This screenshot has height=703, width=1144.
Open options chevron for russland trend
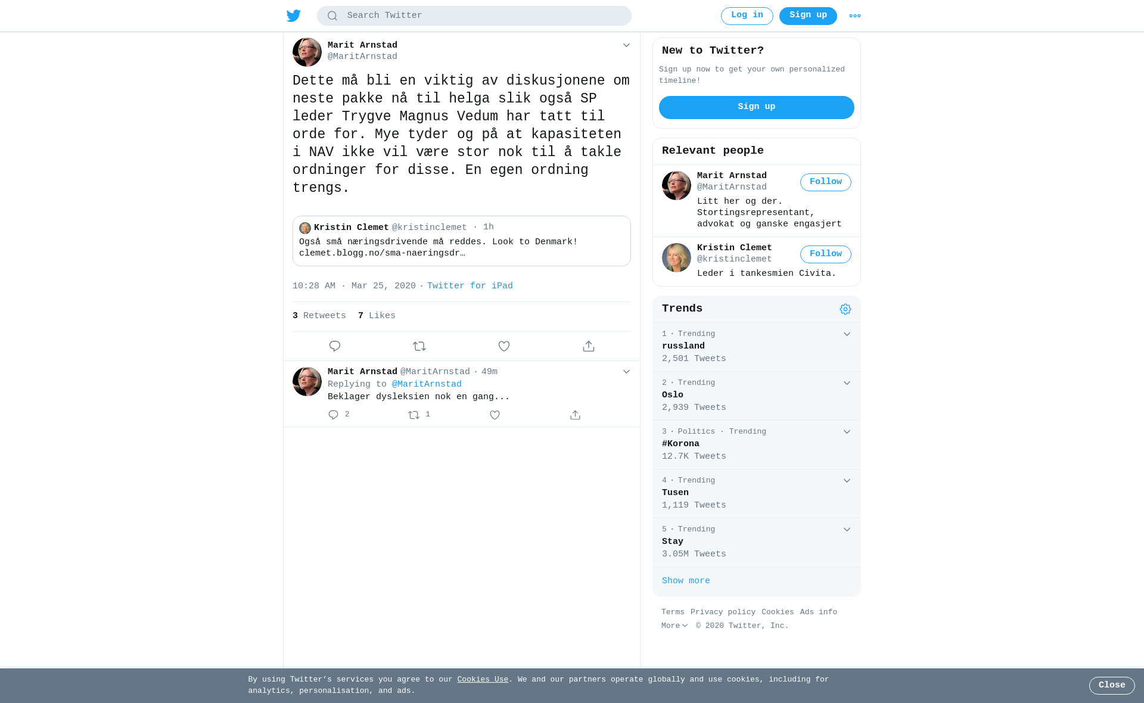(x=847, y=334)
